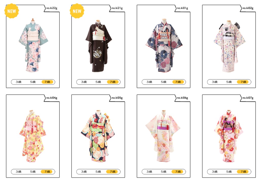View the navy plum-blossom kimono no.ki05g

click(x=98, y=136)
